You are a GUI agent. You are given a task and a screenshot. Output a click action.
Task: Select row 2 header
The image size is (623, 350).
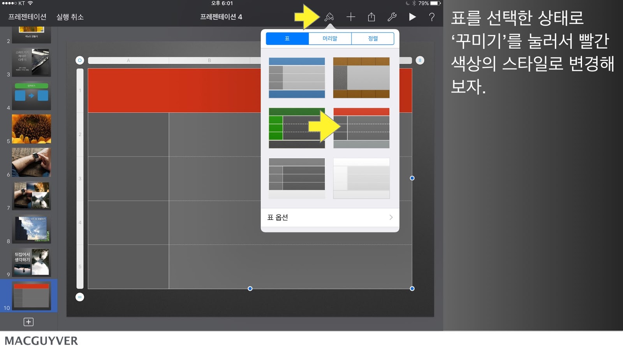coord(80,135)
